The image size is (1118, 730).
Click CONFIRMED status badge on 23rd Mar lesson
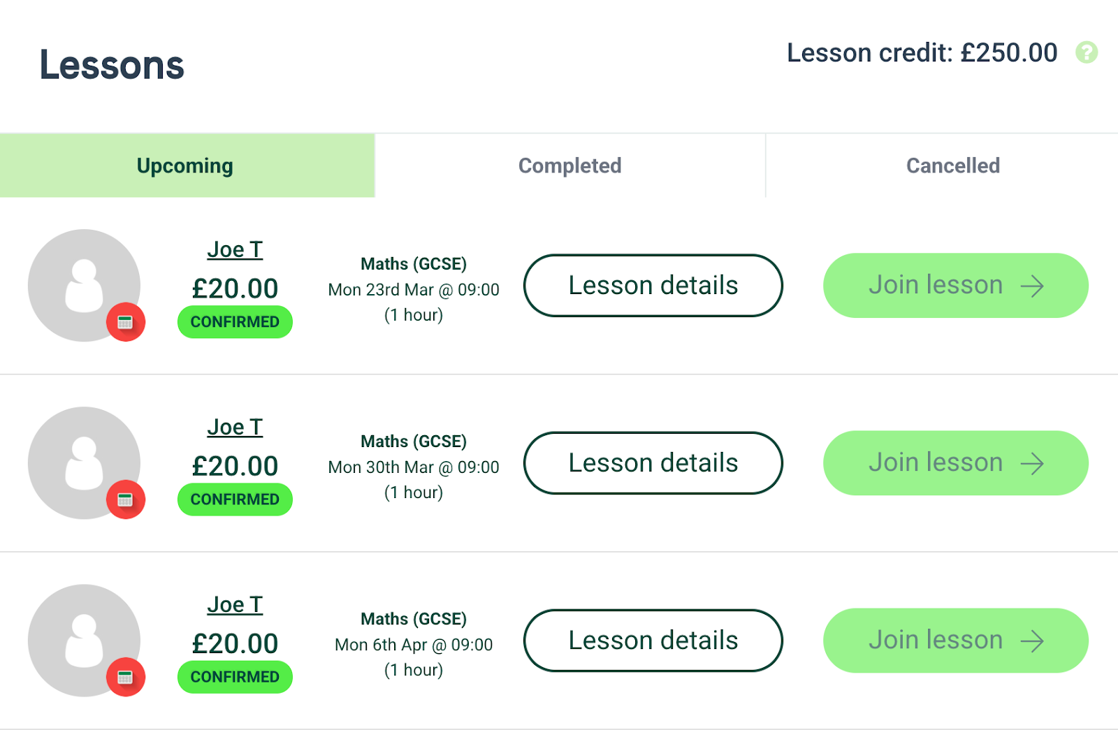click(235, 322)
